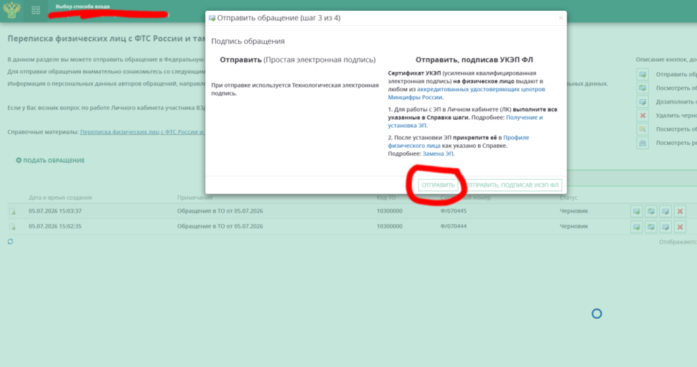Click the FTS emblem logo in header
Viewport: 697px width, 367px height.
tap(12, 10)
